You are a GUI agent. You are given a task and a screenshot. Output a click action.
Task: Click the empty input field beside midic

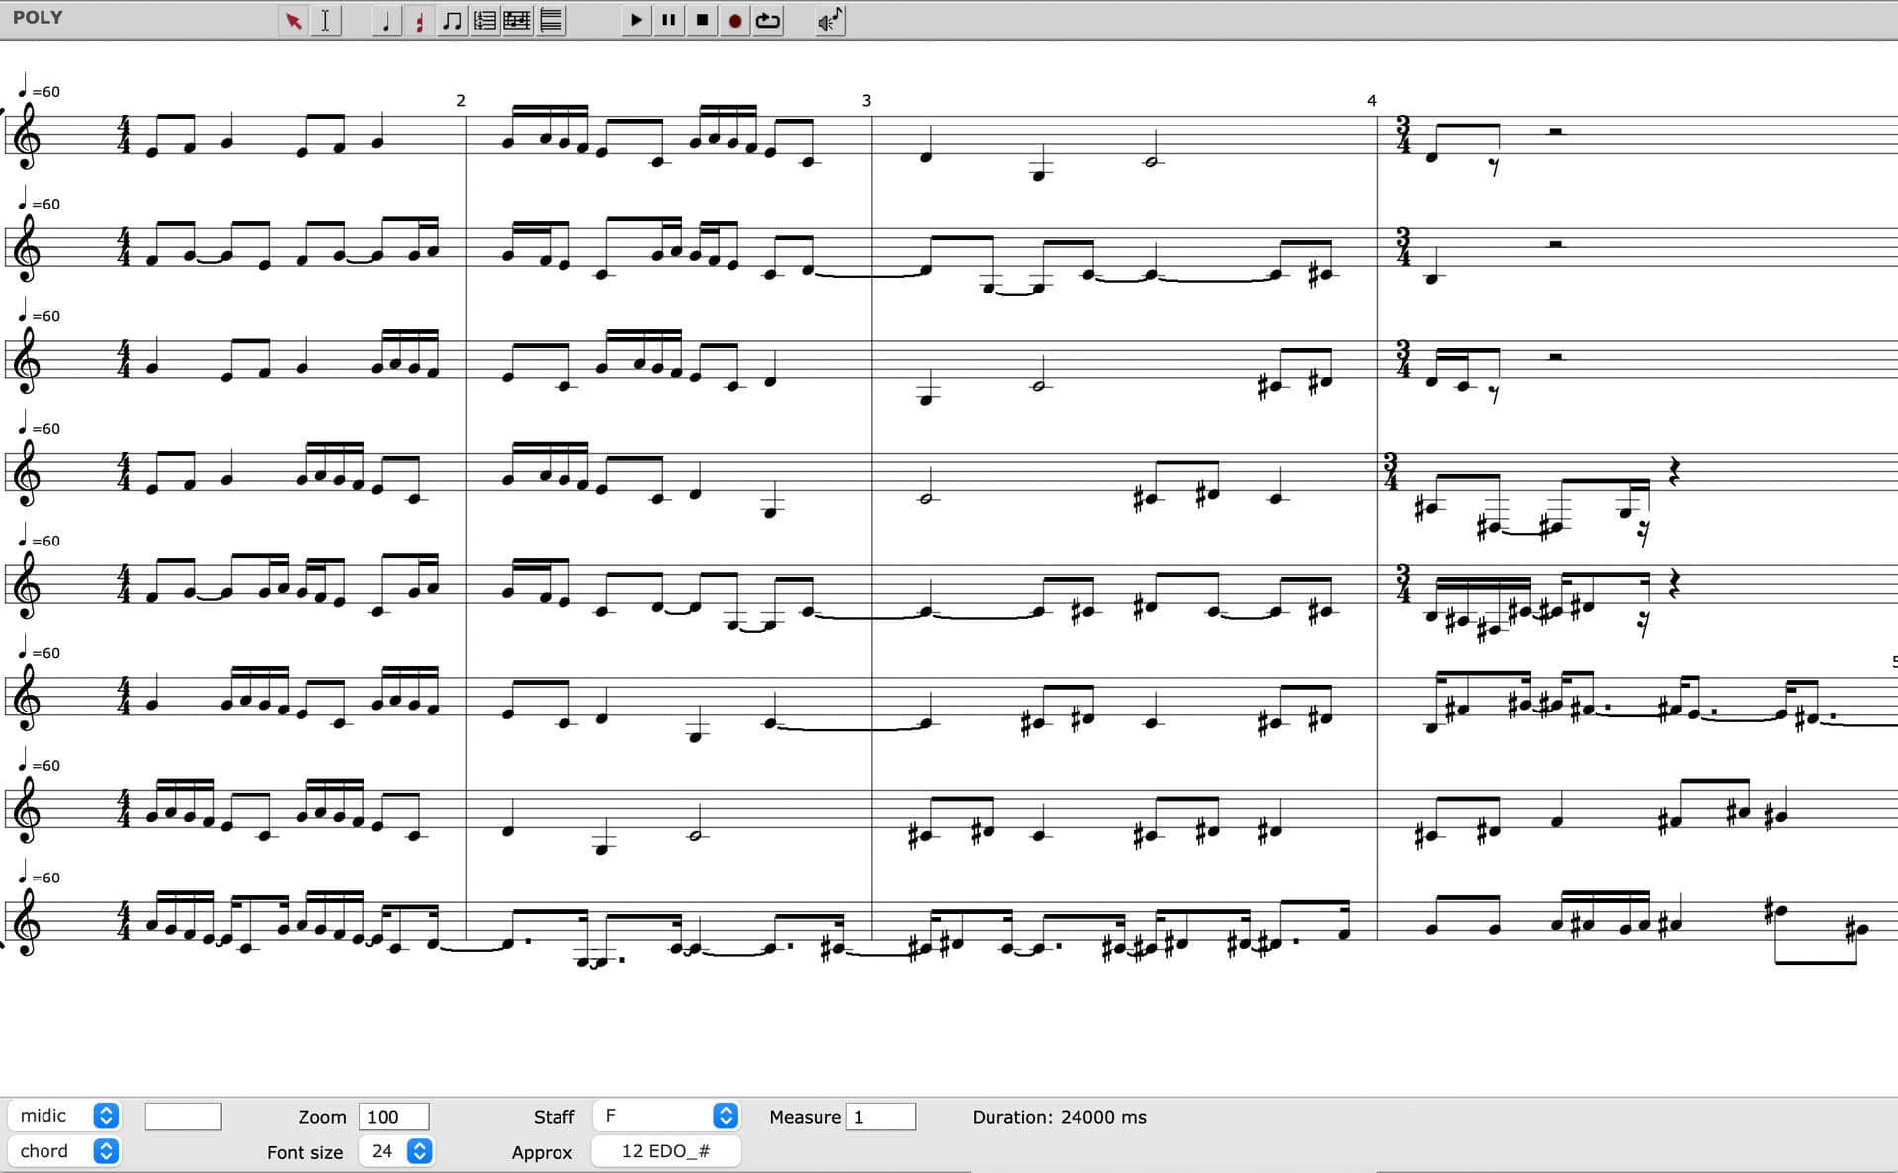(183, 1117)
